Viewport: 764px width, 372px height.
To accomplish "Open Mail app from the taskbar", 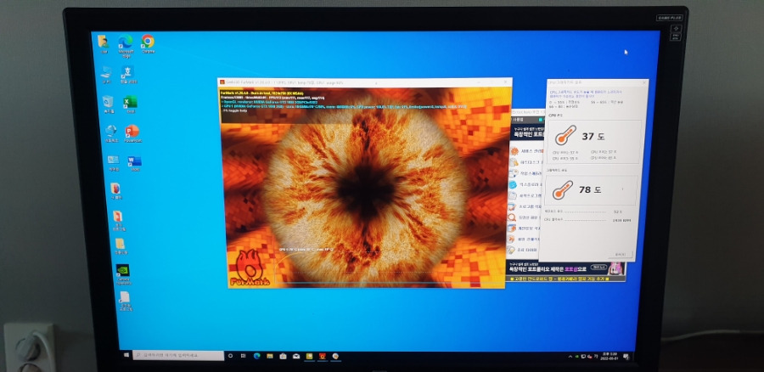I will 296,356.
